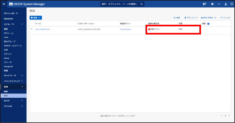Select 関係 sidebar item

pos(13,96)
